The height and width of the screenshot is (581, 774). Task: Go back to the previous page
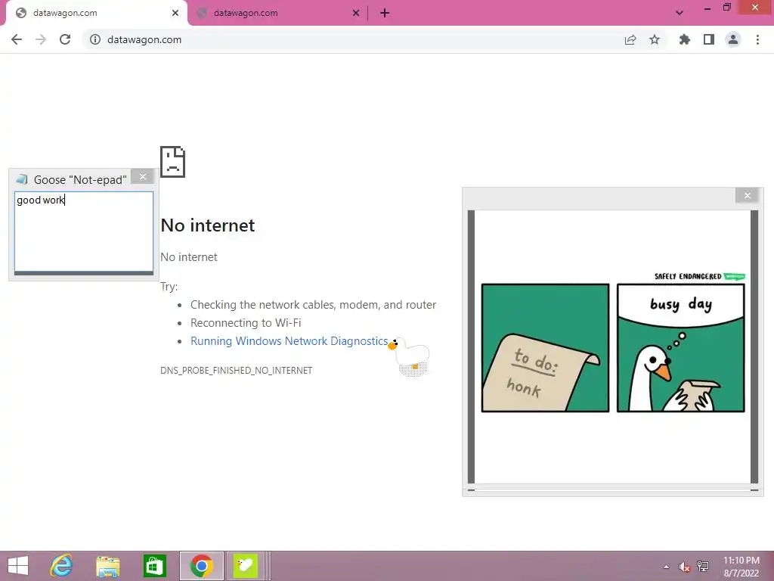click(x=17, y=39)
